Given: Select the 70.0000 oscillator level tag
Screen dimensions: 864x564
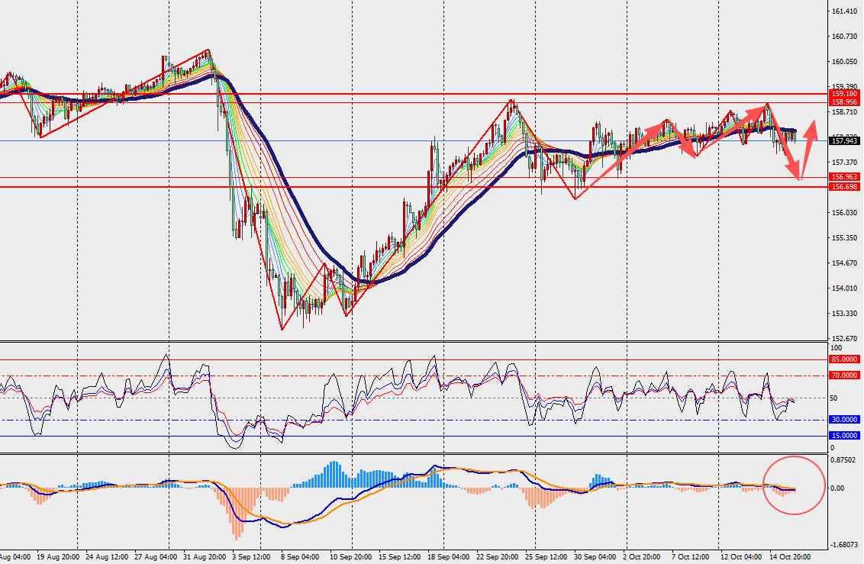Looking at the screenshot, I should [x=844, y=375].
